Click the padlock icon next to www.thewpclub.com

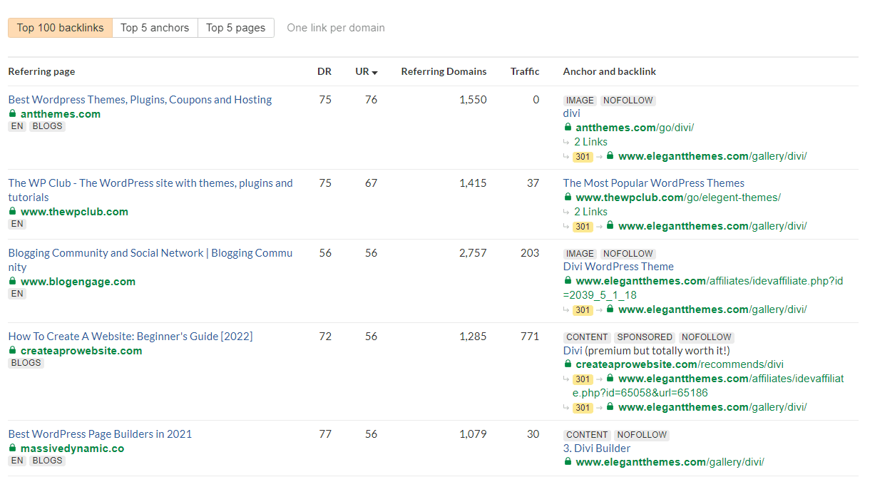(x=12, y=212)
